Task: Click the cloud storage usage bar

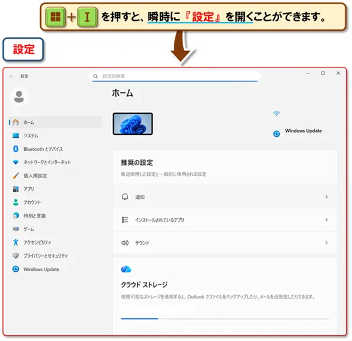Action: (x=225, y=319)
